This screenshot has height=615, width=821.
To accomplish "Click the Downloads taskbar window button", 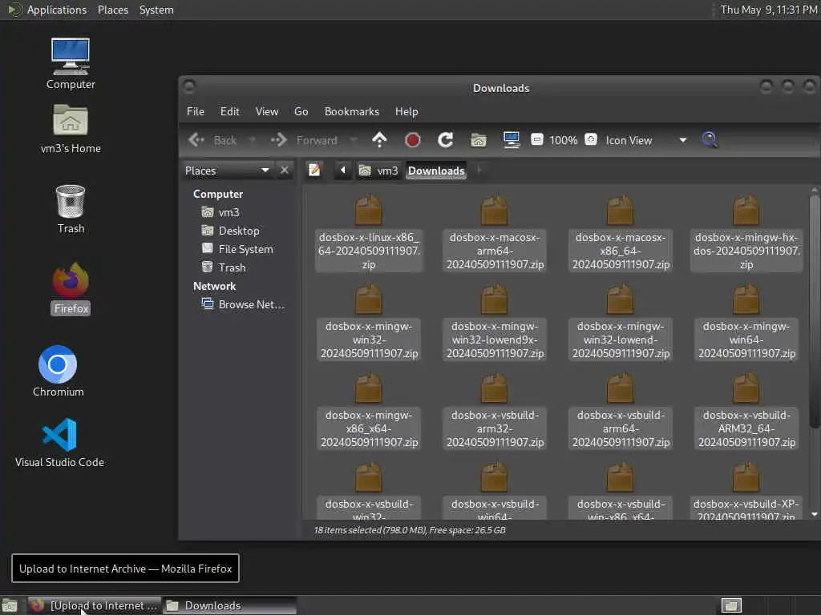I will click(230, 605).
